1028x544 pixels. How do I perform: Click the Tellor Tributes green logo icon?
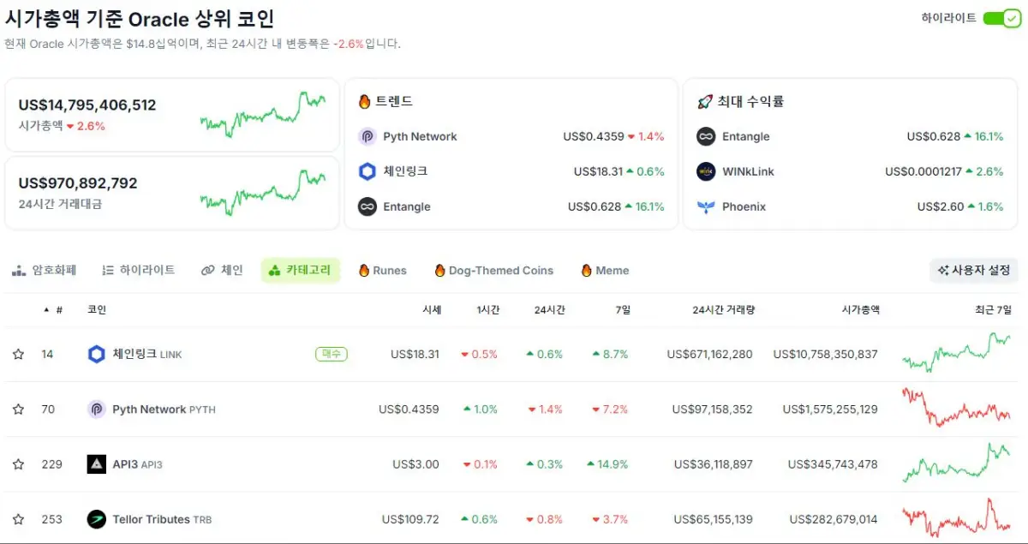[x=97, y=519]
